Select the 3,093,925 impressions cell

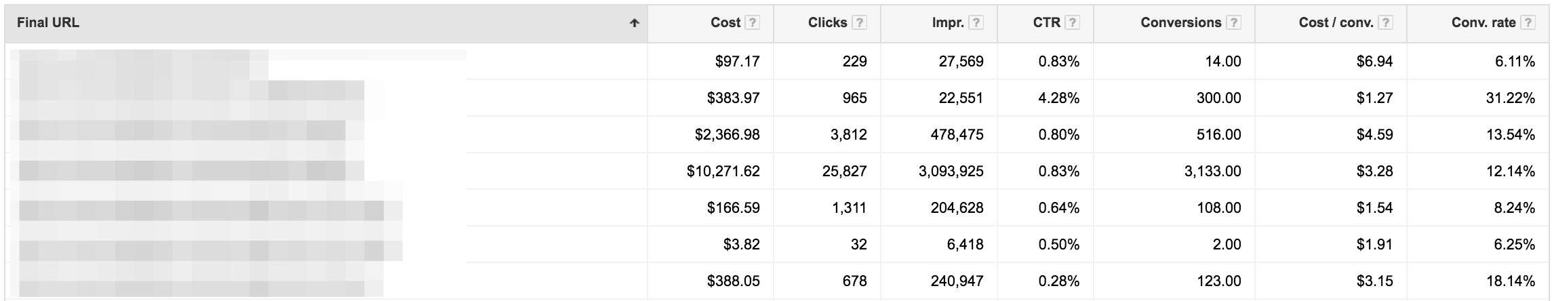point(951,172)
